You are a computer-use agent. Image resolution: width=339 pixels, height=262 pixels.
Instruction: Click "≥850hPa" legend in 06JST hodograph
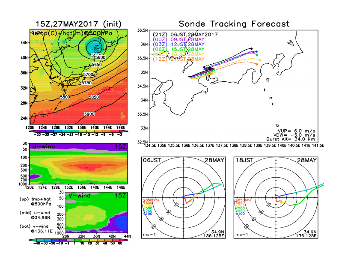pos(151,200)
